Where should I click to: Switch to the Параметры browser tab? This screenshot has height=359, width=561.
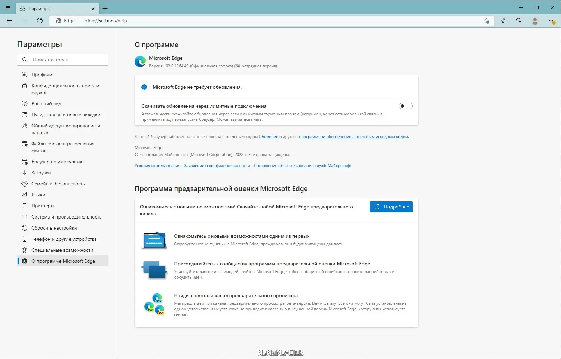pyautogui.click(x=58, y=9)
